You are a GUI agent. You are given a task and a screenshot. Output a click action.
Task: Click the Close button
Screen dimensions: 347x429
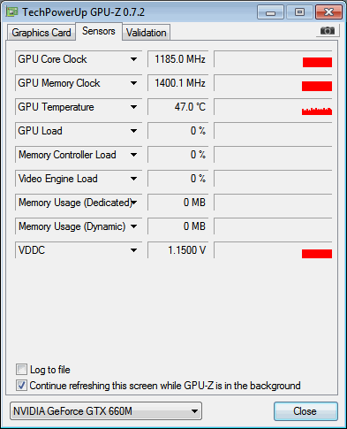tap(306, 411)
